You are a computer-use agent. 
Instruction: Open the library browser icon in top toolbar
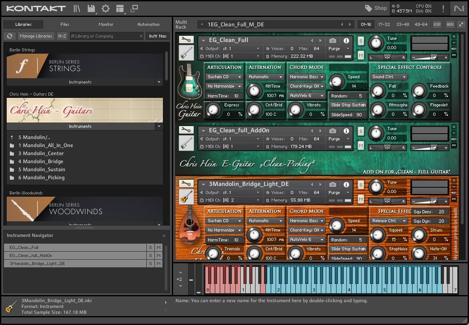click(77, 8)
